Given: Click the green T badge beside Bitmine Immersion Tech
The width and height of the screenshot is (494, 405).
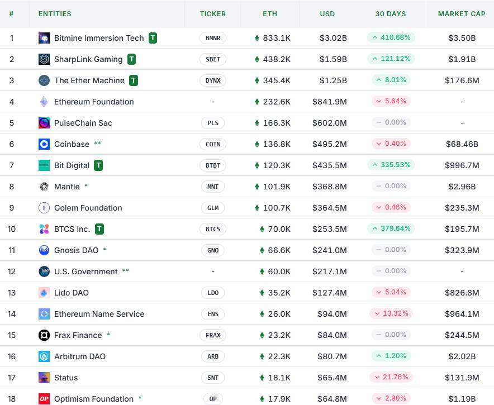Looking at the screenshot, I should 153,38.
